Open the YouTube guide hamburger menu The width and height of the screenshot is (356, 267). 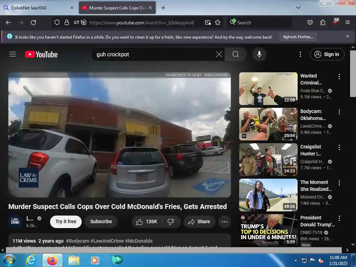[x=13, y=54]
